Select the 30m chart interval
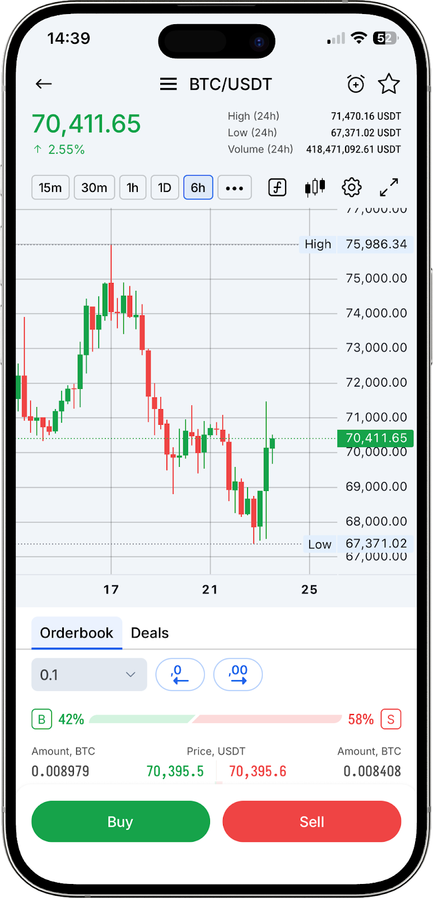The image size is (433, 898). pos(94,187)
